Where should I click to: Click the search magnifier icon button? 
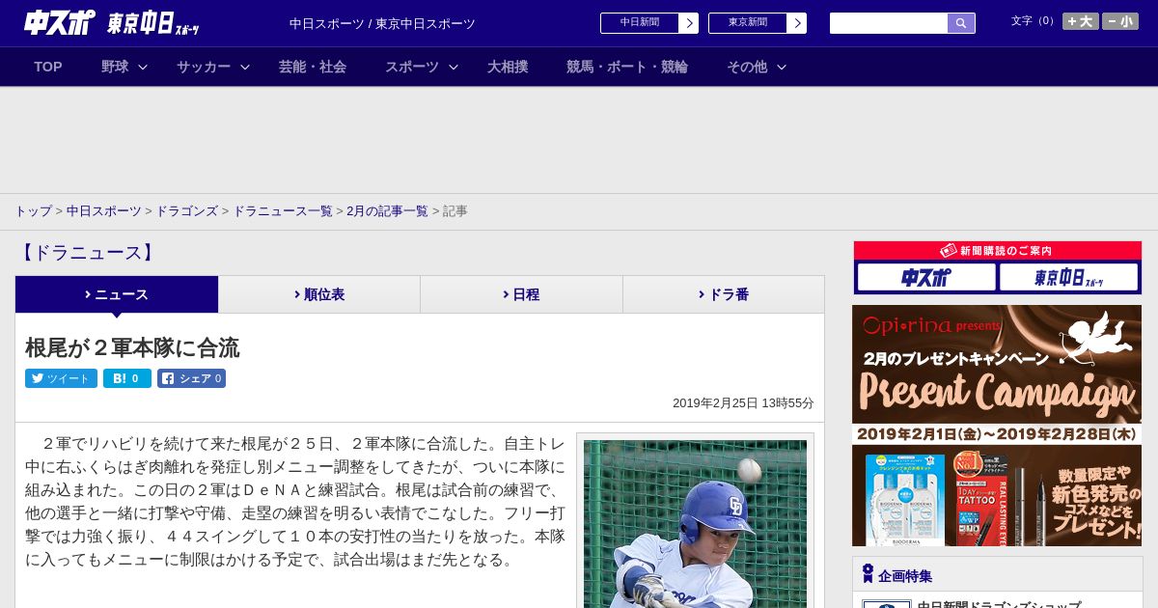pos(961,23)
